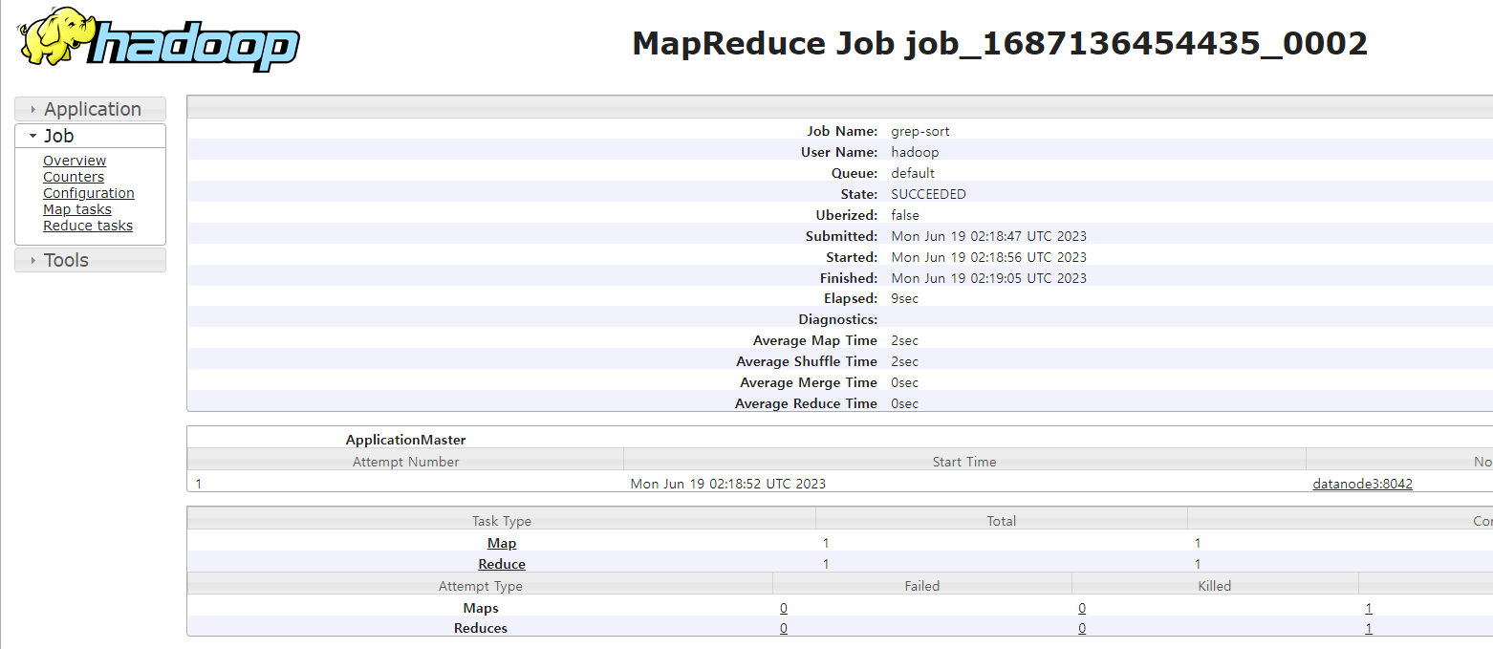
Task: Click the SUCCEEDED state value
Action: [928, 194]
